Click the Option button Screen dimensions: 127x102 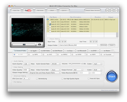[x=64, y=10]
